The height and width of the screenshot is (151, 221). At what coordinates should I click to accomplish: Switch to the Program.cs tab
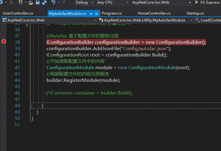(112, 13)
